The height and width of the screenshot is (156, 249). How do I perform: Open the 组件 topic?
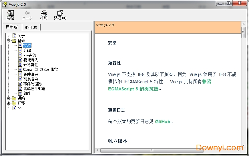pyautogui.click(x=27, y=94)
